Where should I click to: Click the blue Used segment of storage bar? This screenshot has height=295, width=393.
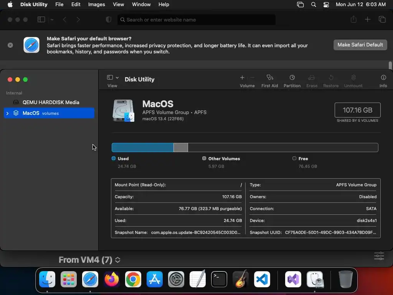point(143,147)
